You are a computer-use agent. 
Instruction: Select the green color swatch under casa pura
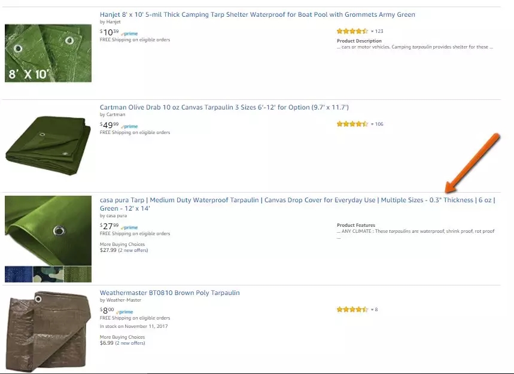pyautogui.click(x=77, y=274)
